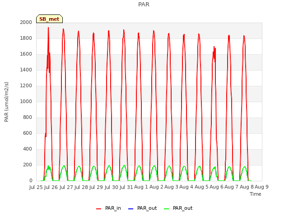The height and width of the screenshot is (217, 289).
Task: Click the Aug 9 date tick label
Action: coord(262,187)
